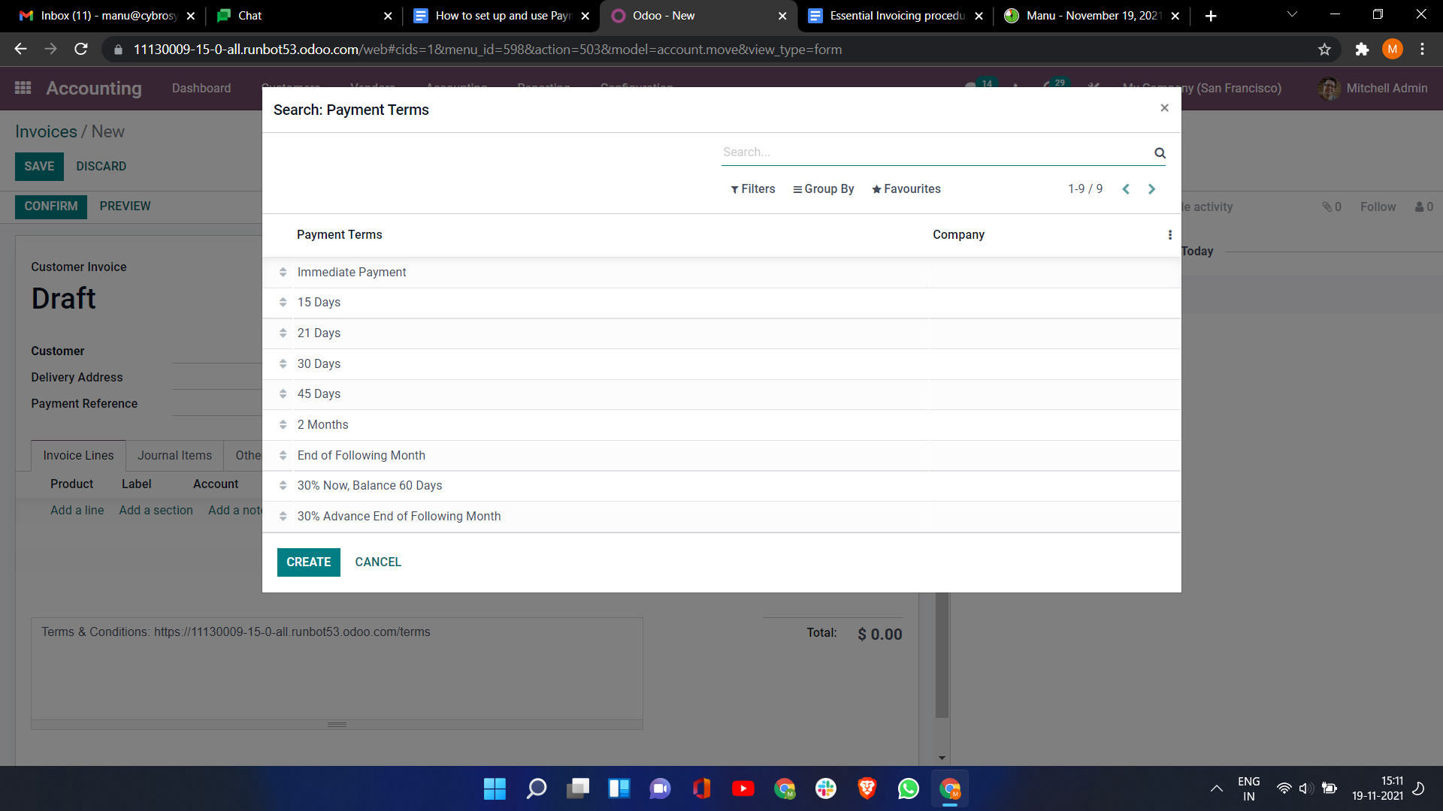Open YouTube app from the taskbar

coord(743,788)
